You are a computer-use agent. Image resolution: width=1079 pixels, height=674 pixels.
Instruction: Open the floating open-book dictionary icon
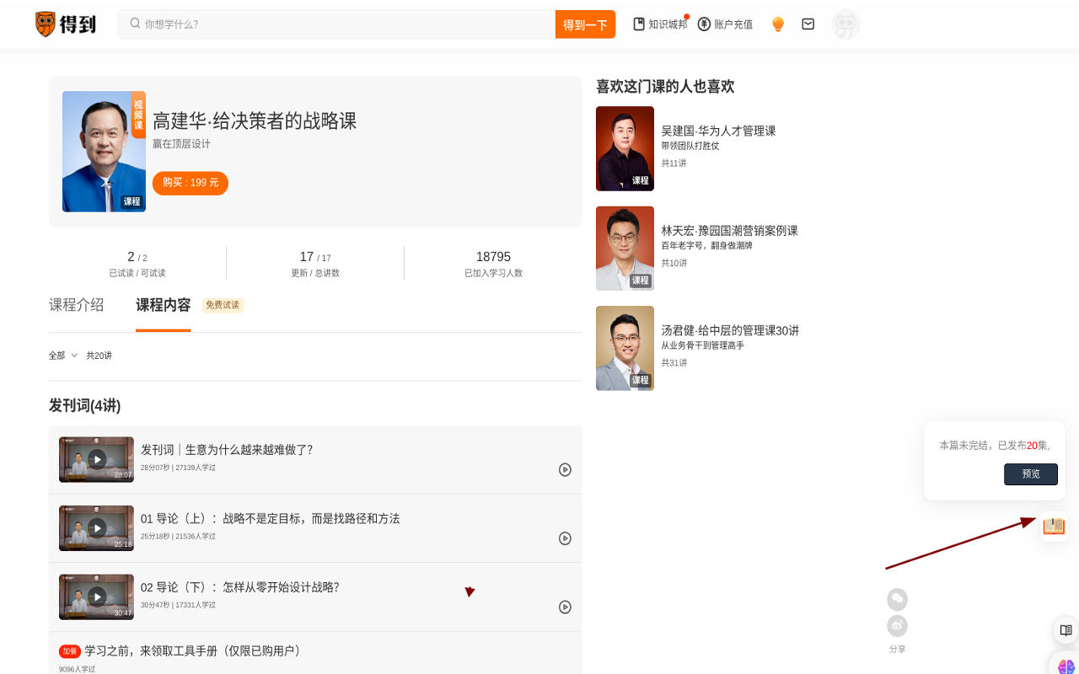click(1053, 527)
